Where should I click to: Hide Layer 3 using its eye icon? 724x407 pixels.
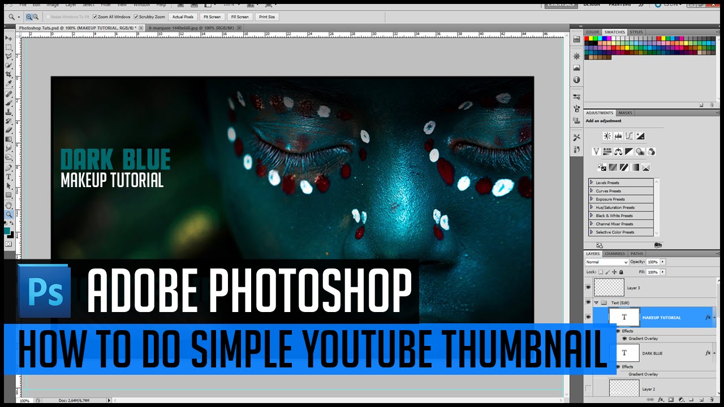[589, 287]
